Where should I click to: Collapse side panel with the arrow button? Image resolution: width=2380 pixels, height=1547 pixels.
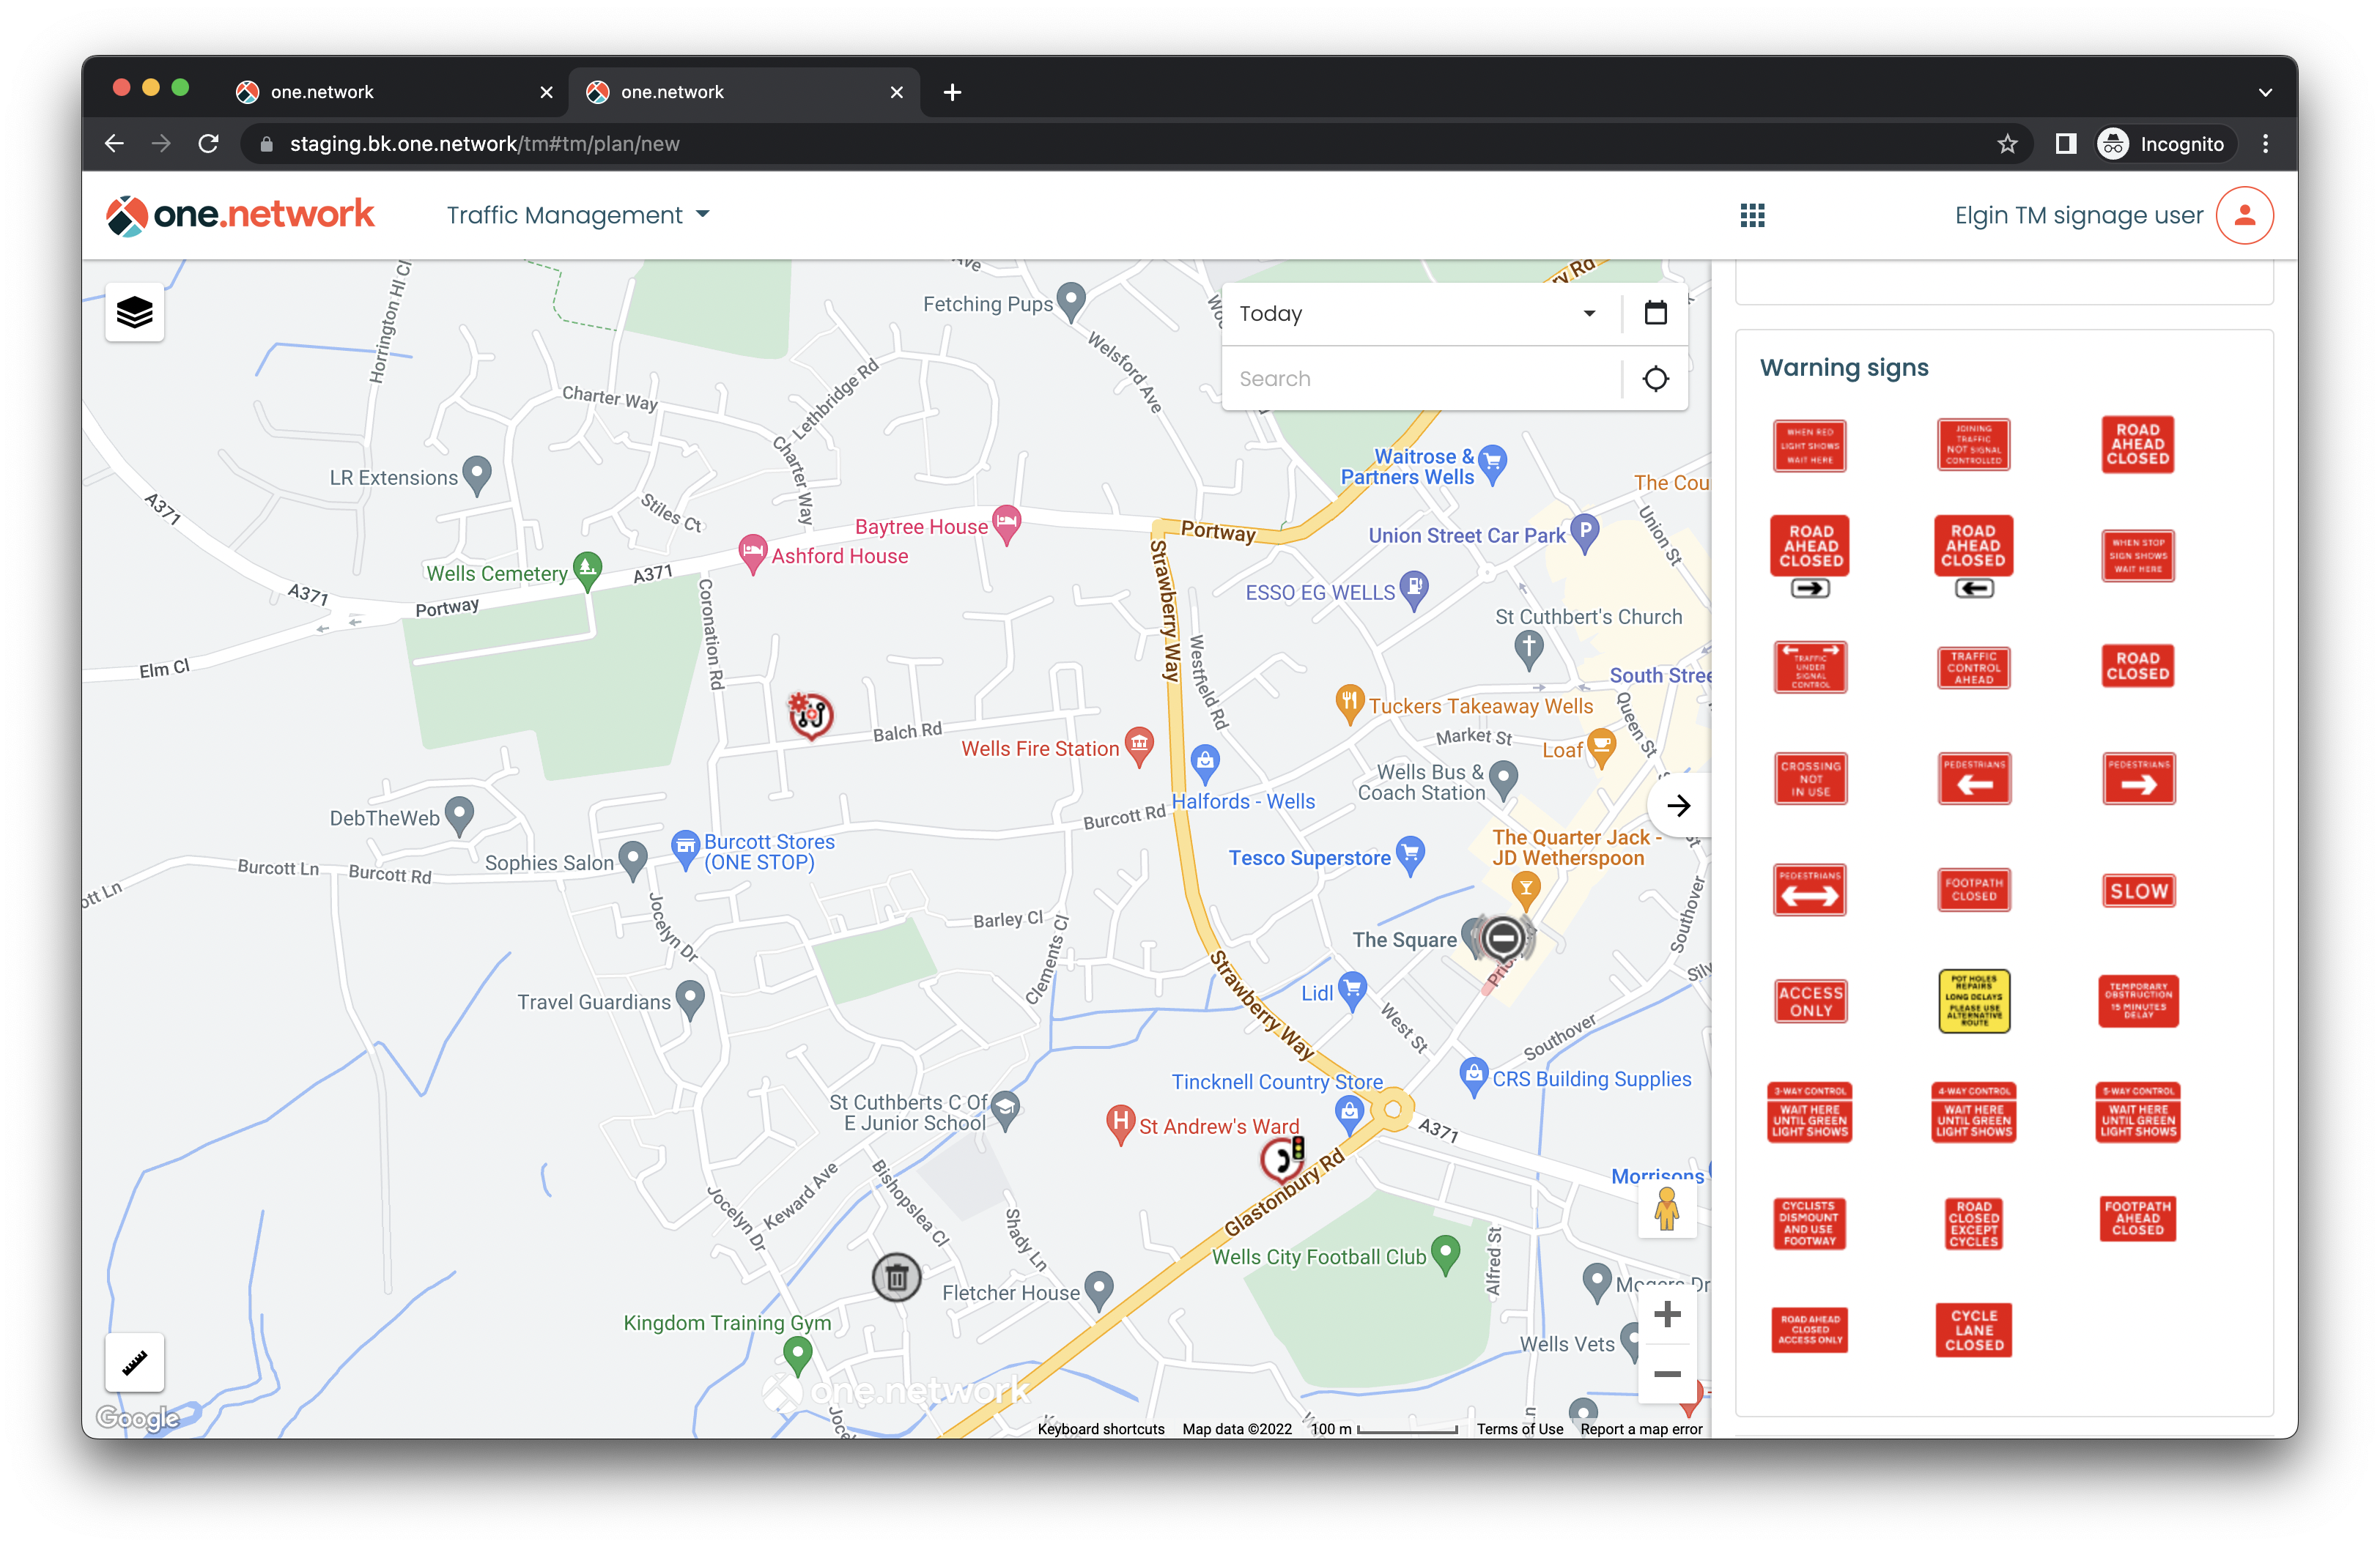[x=1679, y=806]
